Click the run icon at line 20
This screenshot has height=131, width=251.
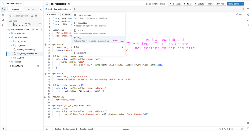click(45, 74)
